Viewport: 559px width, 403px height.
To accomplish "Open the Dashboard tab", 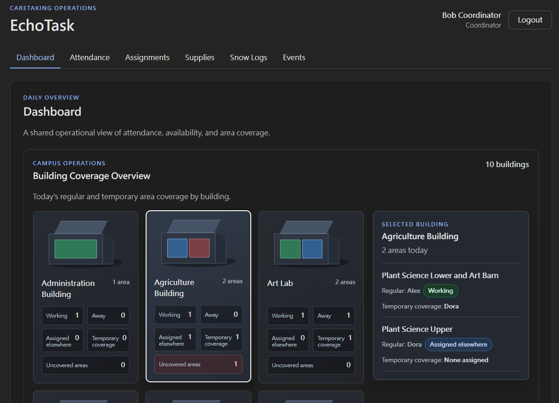I will pyautogui.click(x=35, y=57).
